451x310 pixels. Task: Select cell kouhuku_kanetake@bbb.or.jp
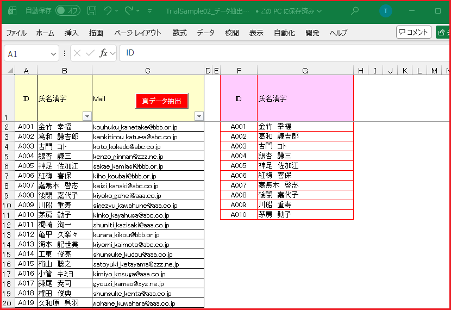point(148,127)
